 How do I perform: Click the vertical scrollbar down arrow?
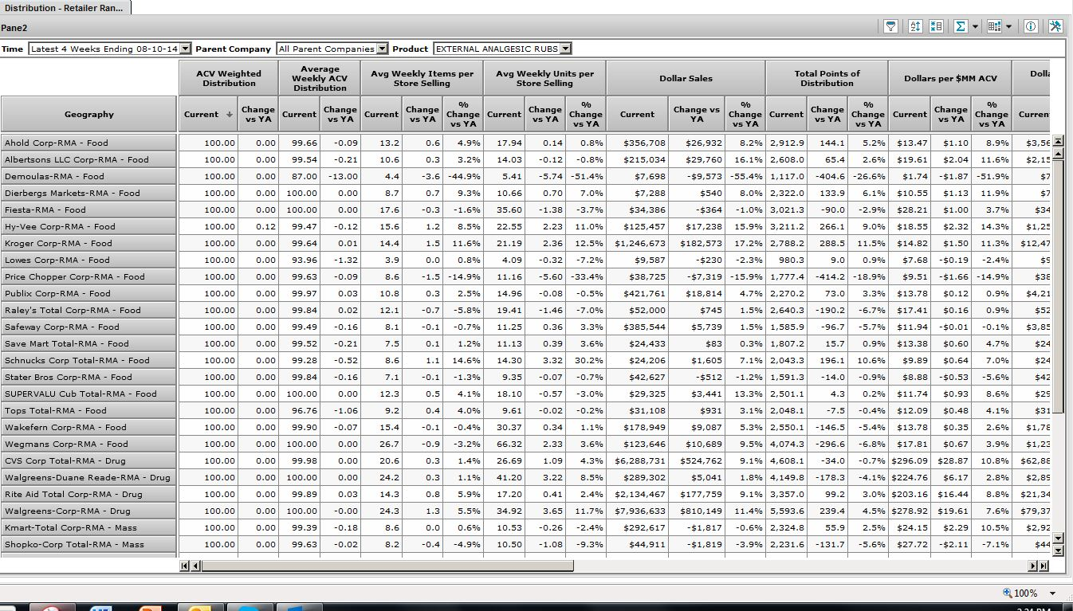tap(1059, 550)
